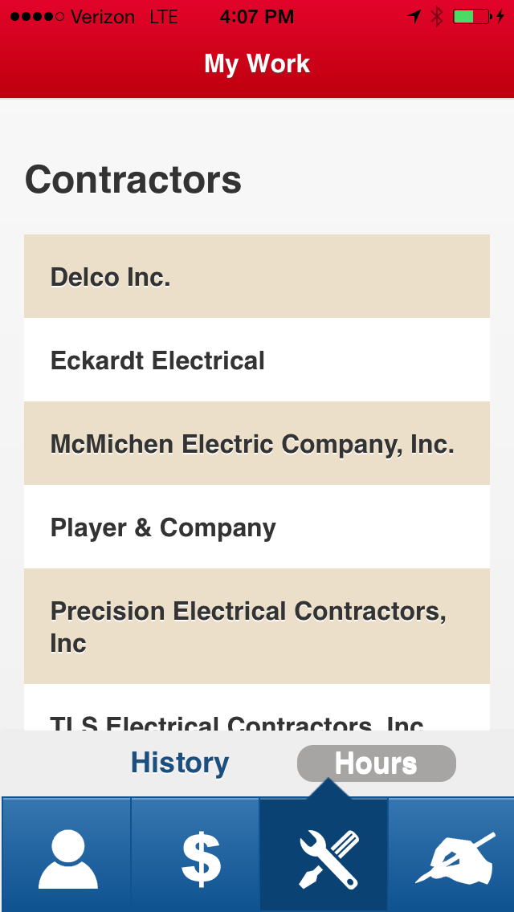
Task: Open the profile person icon tab
Action: (x=67, y=856)
